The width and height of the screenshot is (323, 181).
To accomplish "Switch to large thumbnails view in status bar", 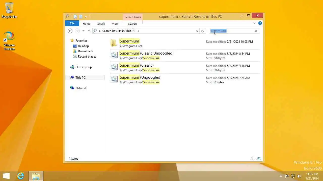I will [x=259, y=158].
